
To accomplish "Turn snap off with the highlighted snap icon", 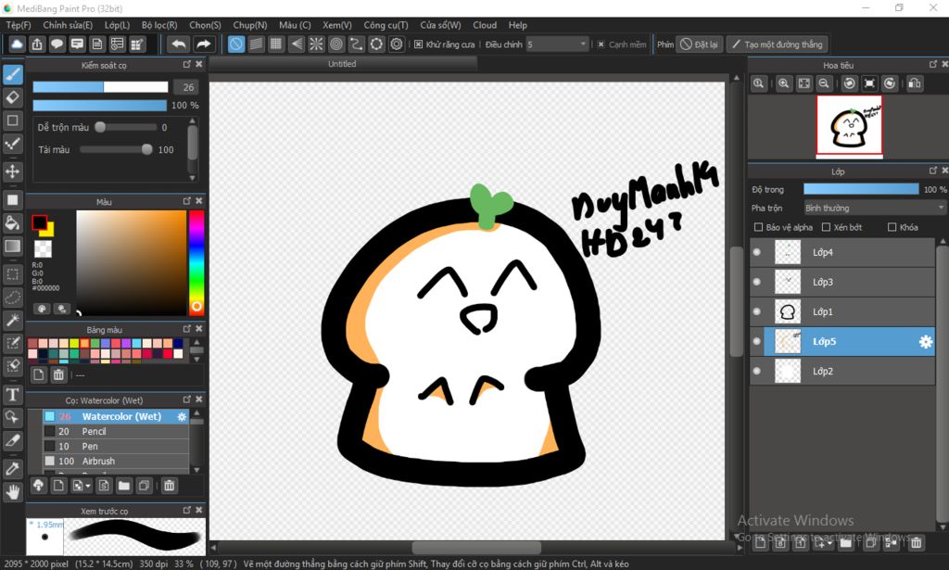I will [x=236, y=44].
